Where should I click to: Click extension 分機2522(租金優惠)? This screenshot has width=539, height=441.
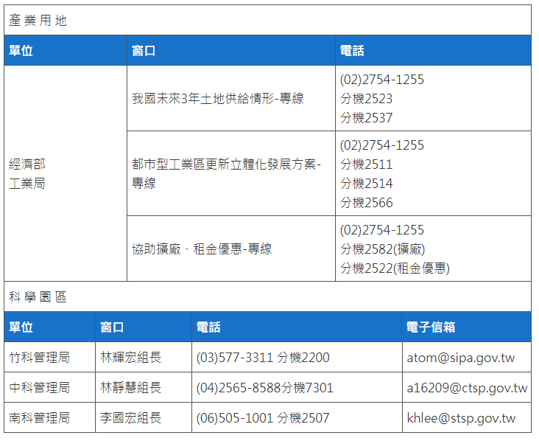pyautogui.click(x=395, y=268)
